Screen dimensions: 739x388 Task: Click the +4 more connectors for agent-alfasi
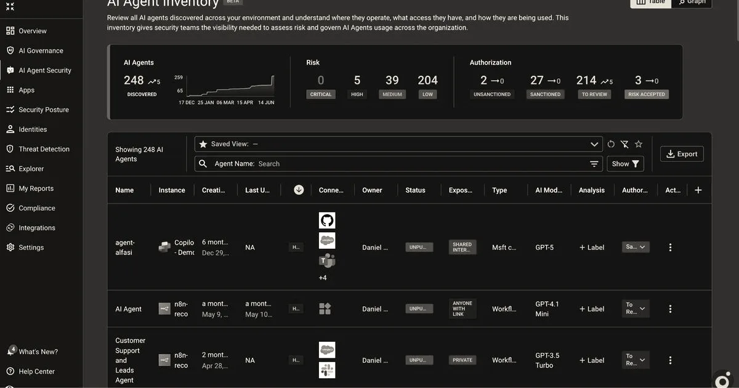(323, 278)
